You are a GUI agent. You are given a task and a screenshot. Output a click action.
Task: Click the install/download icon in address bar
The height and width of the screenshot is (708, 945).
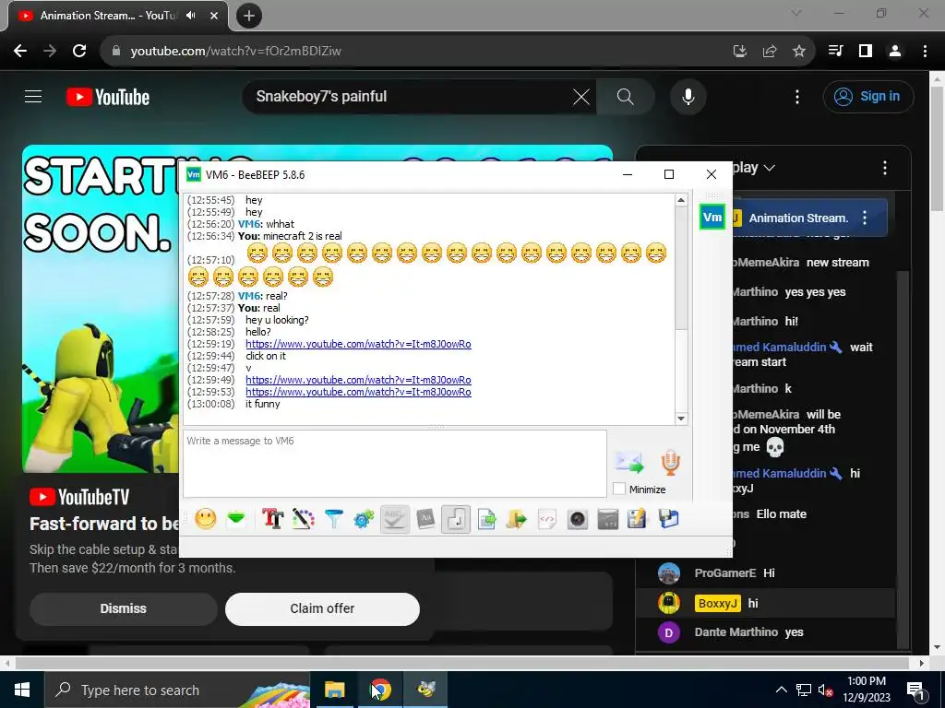(739, 51)
